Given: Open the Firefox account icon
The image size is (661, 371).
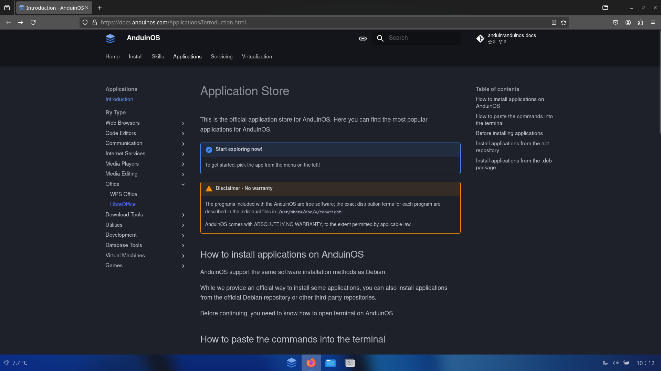Looking at the screenshot, I should click(x=628, y=22).
